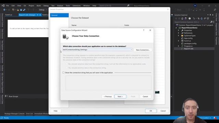219x123 pixels.
Task: Select App.config in Solution Explorer
Action: (x=188, y=38)
